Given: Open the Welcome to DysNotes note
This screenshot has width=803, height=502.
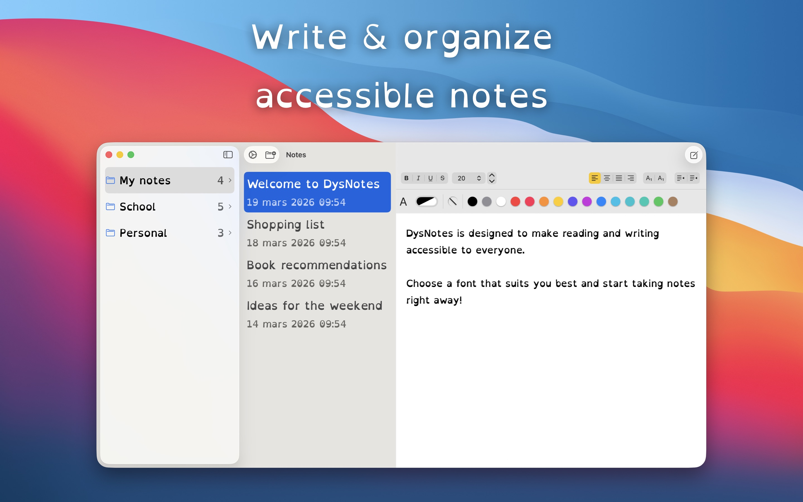Looking at the screenshot, I should click(x=317, y=192).
